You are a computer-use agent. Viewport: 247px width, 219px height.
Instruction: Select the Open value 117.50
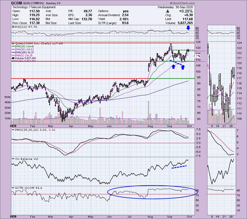pyautogui.click(x=35, y=11)
